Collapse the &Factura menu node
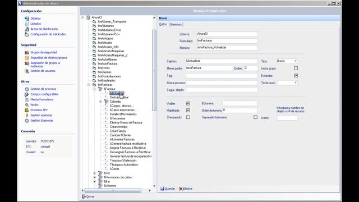The image size is (359, 202). (x=95, y=89)
